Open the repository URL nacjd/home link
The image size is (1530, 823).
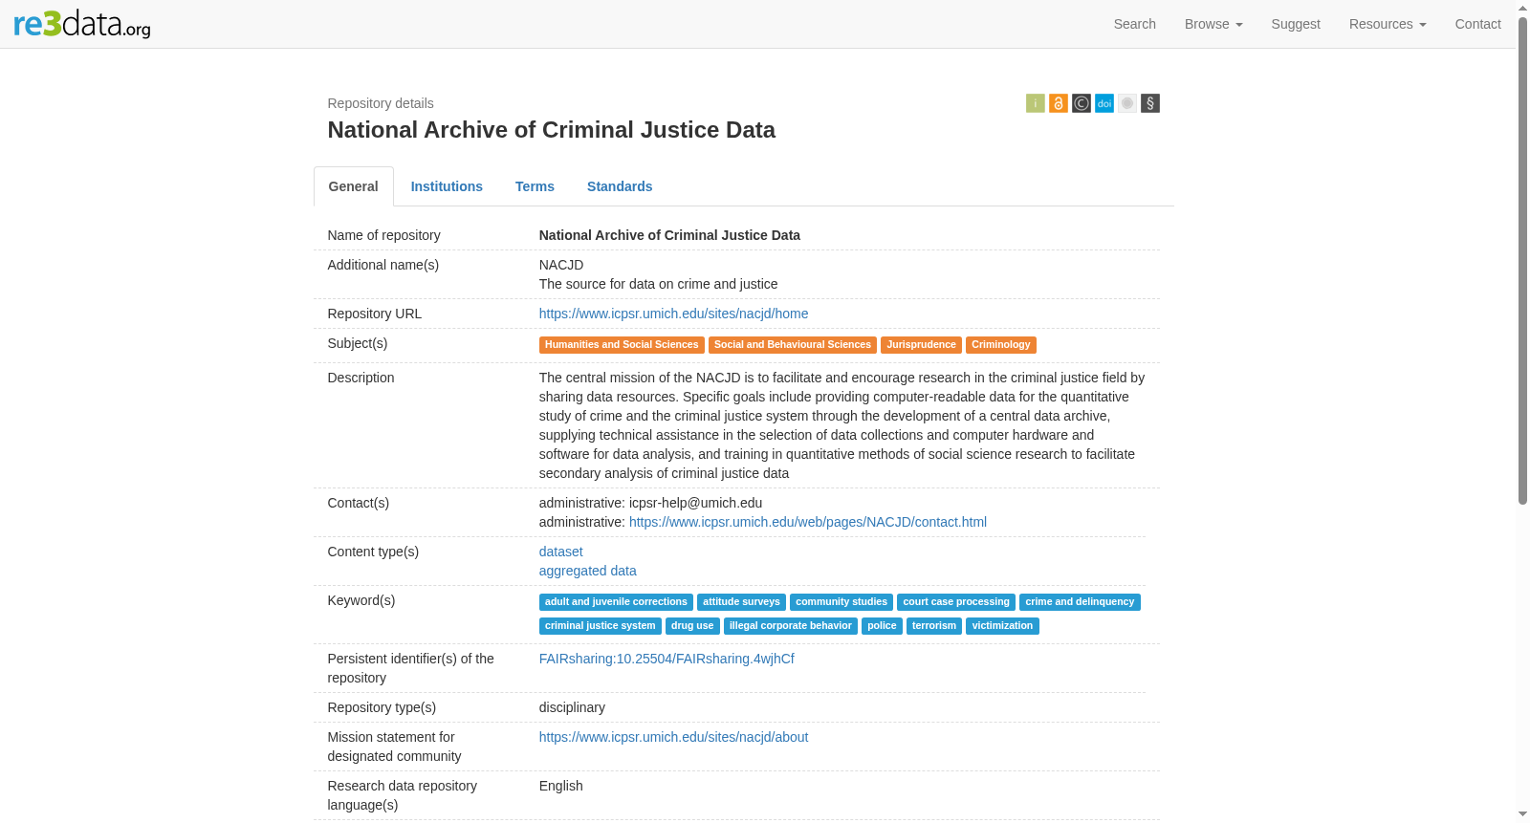coord(673,314)
